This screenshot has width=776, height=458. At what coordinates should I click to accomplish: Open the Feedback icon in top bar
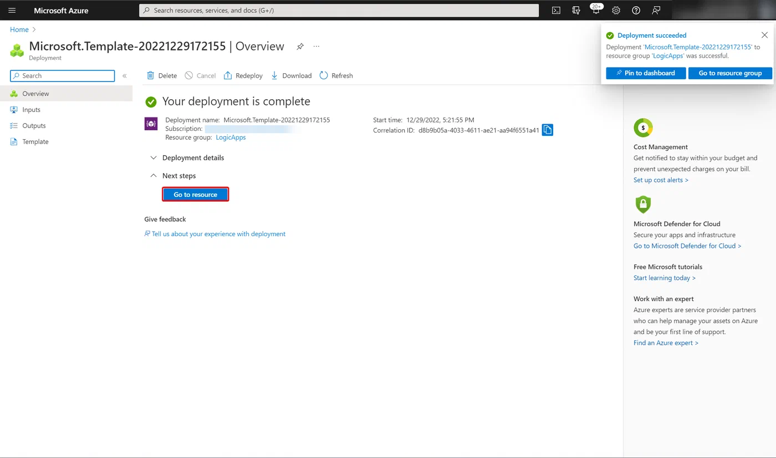tap(656, 11)
